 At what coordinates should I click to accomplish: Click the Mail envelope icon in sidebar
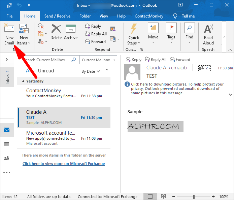click(7, 130)
